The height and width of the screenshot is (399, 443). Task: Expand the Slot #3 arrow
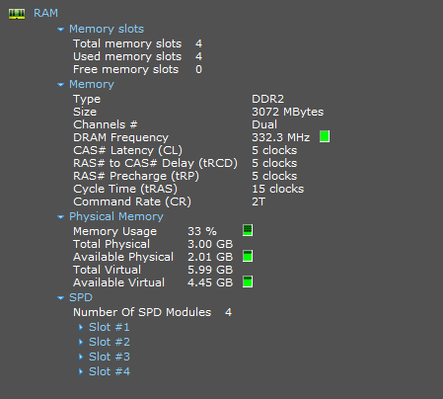click(x=81, y=357)
